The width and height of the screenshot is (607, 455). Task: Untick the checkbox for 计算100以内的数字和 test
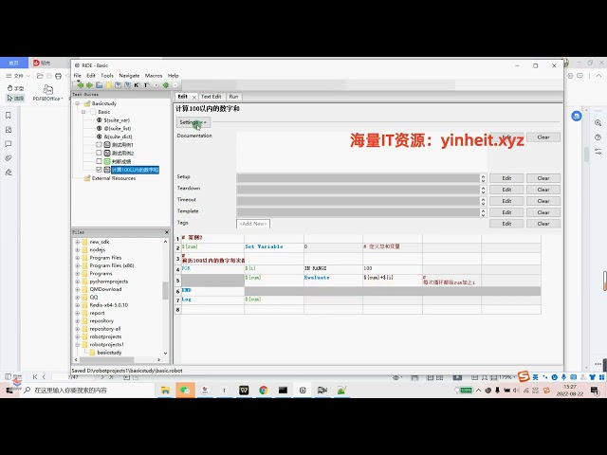pos(99,170)
